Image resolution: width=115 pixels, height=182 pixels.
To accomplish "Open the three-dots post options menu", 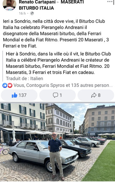I will tap(110, 2).
